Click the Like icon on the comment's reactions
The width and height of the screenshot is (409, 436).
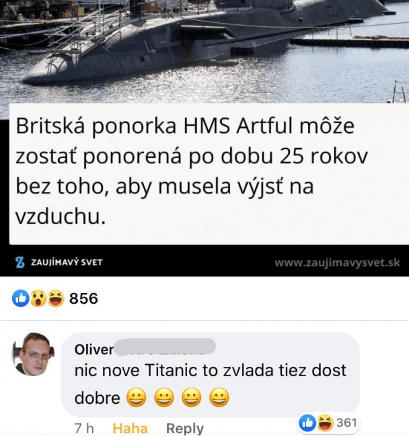[x=307, y=423]
